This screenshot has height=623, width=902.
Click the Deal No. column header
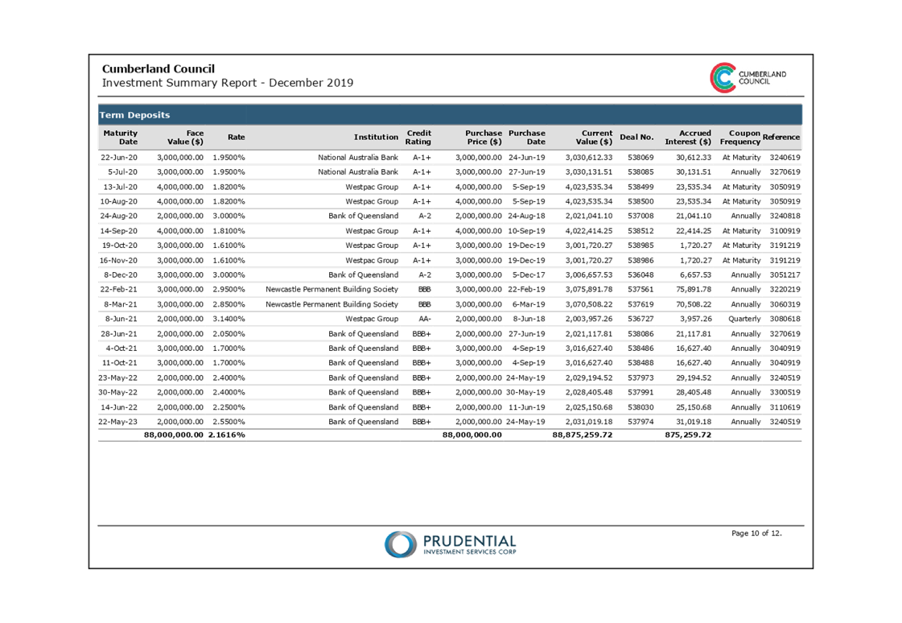point(636,138)
